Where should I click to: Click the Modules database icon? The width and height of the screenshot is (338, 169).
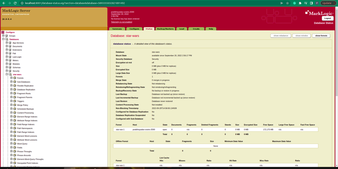[10, 64]
